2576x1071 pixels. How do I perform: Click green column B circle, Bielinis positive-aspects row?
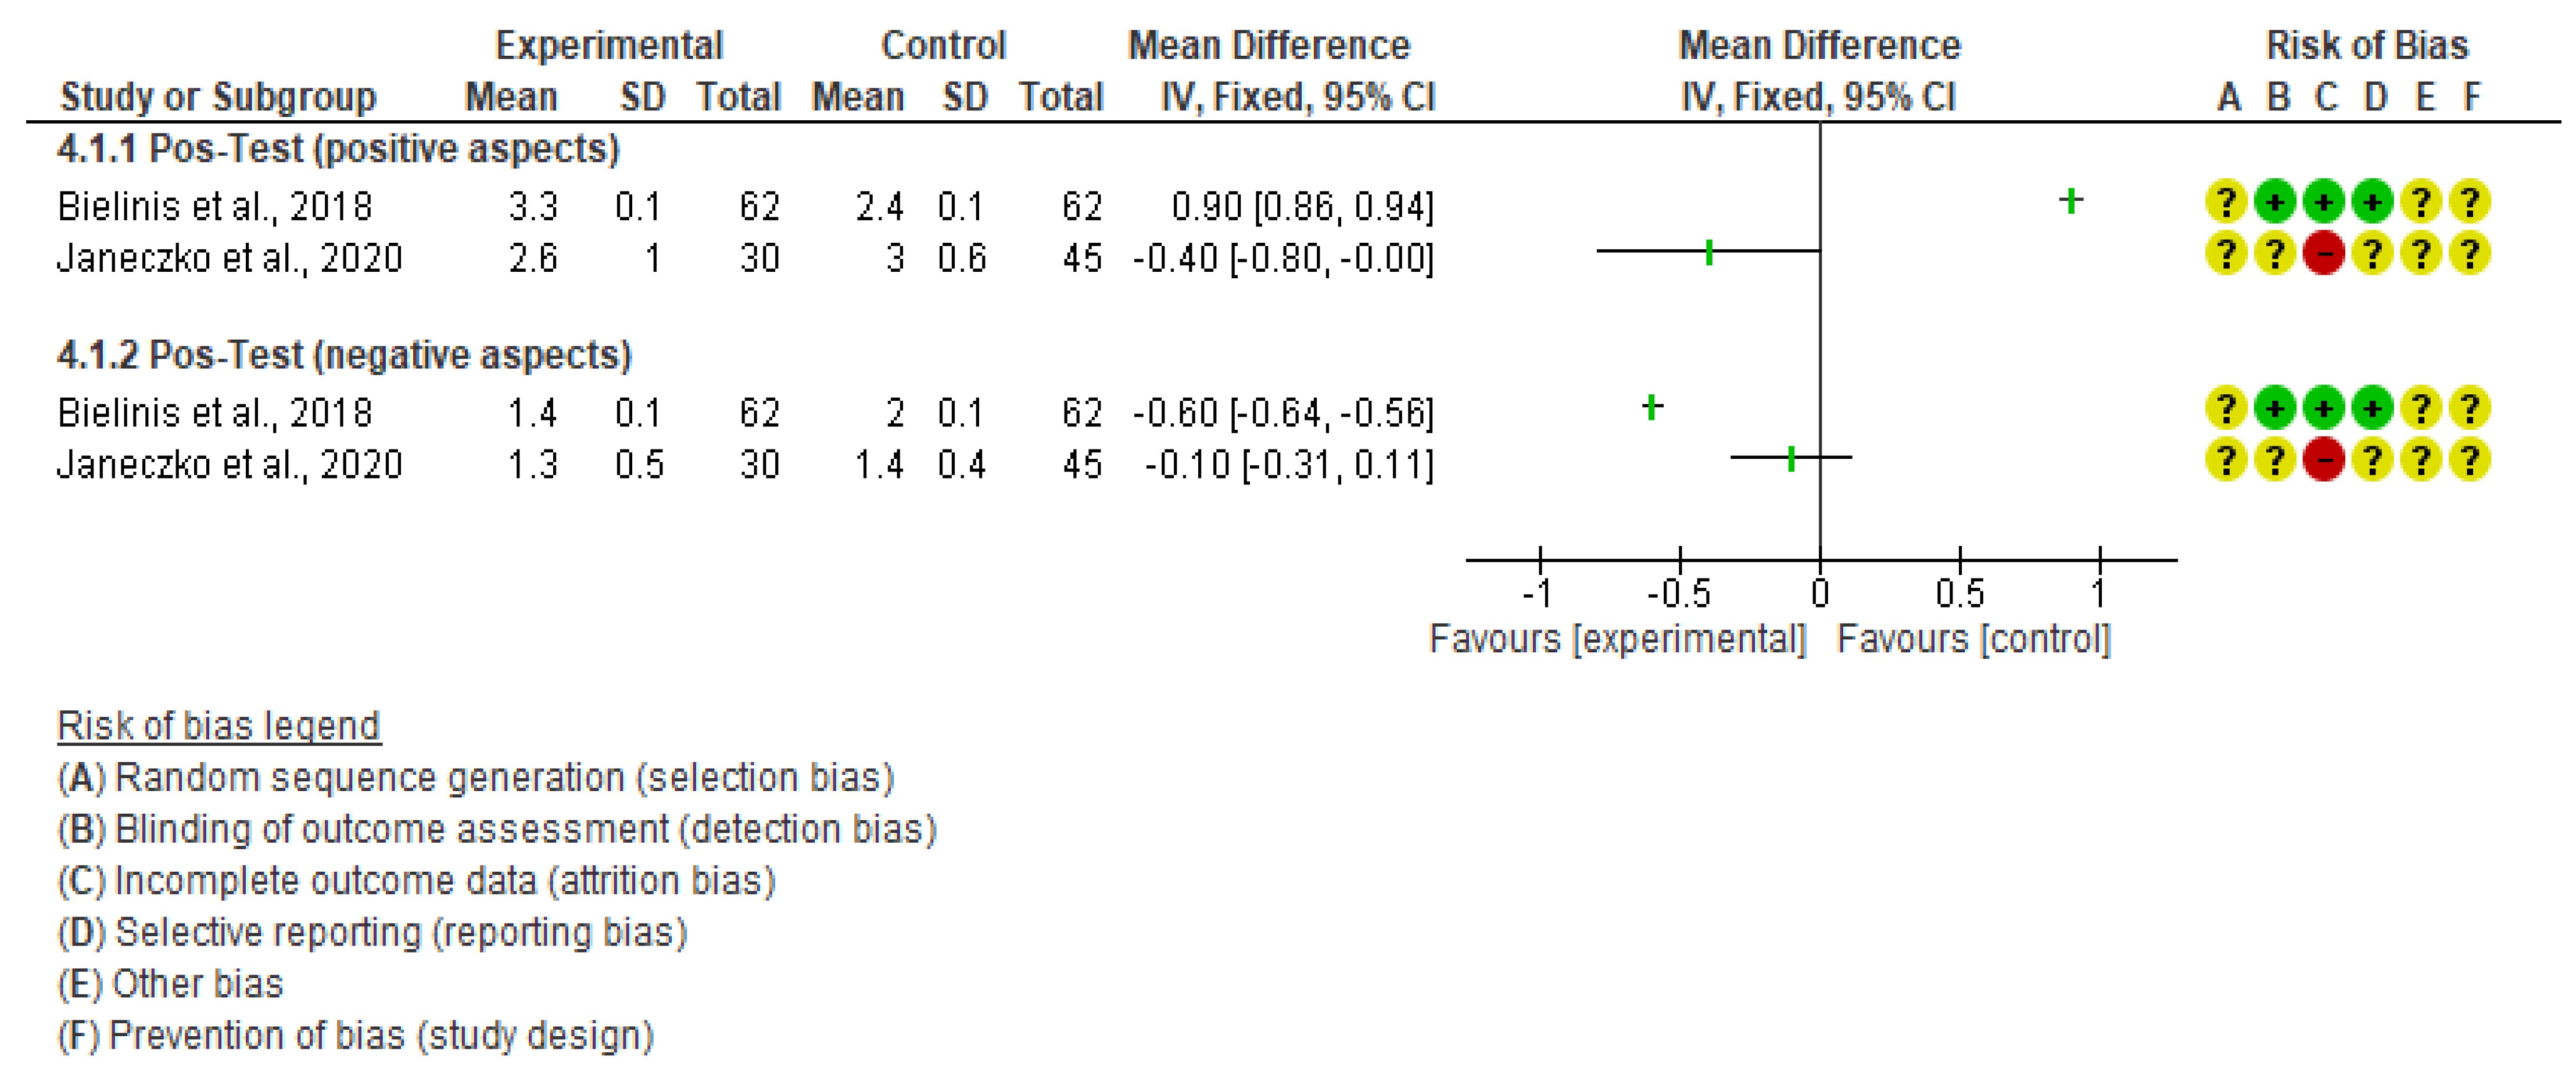pos(2275,202)
